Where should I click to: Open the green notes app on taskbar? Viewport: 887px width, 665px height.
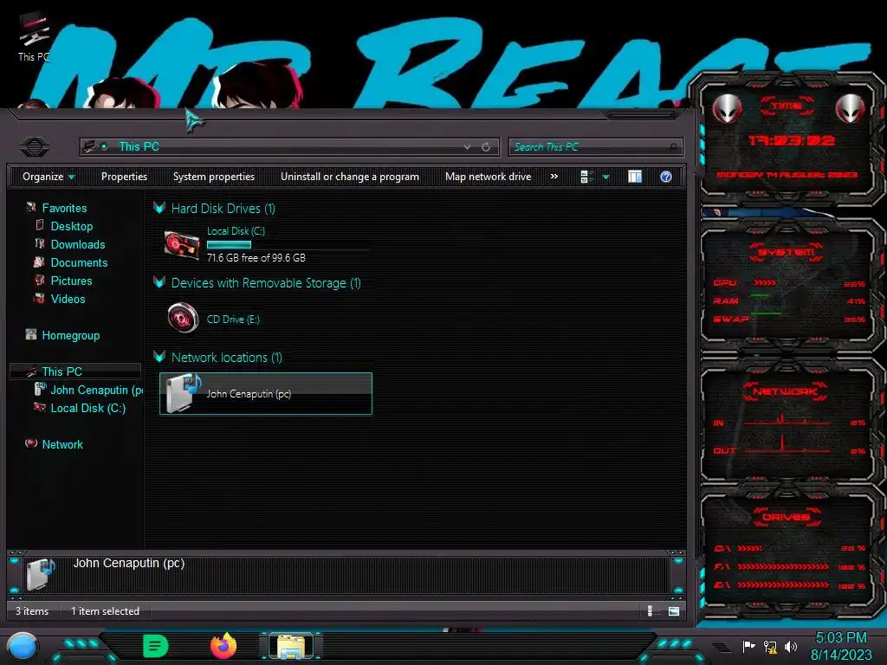(x=155, y=646)
